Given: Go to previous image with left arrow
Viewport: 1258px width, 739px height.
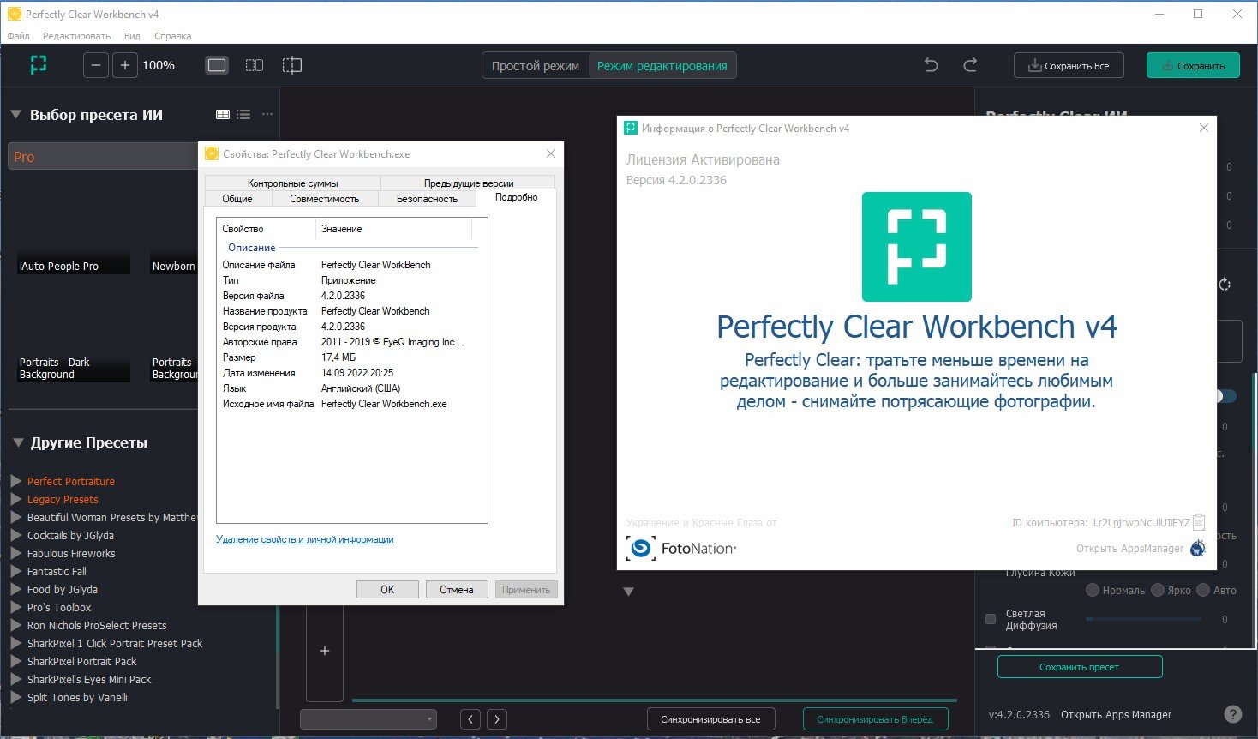Looking at the screenshot, I should 470,719.
